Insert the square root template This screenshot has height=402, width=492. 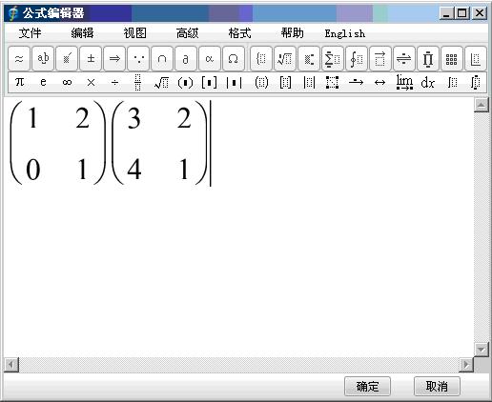161,83
